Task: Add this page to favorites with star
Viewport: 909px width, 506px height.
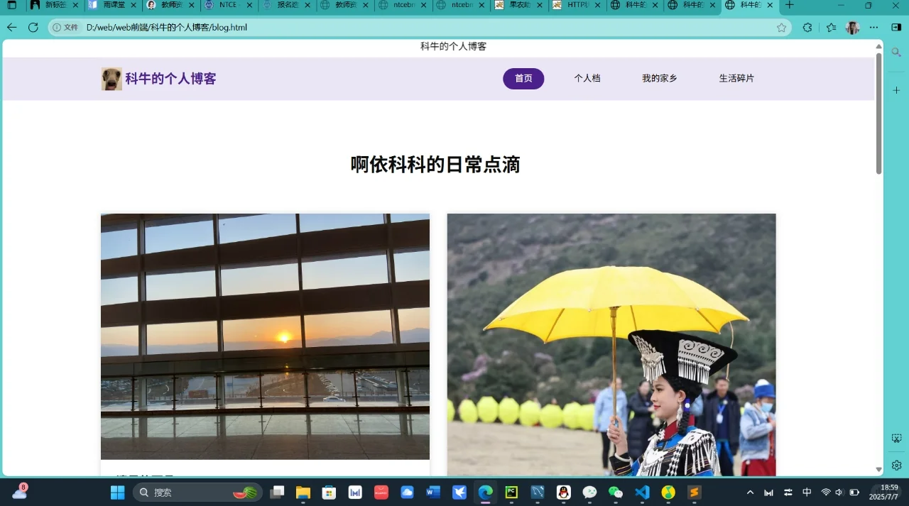Action: pyautogui.click(x=782, y=28)
